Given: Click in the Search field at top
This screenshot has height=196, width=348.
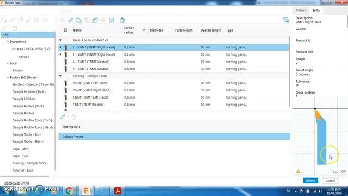Looking at the screenshot, I should coord(174,11).
